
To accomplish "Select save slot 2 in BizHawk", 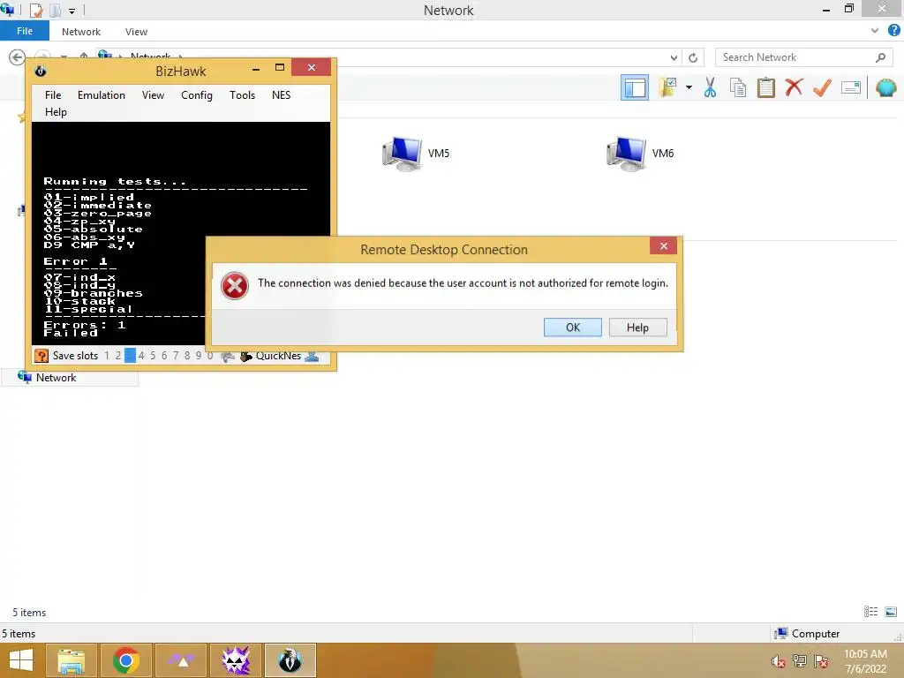I will coord(118,356).
